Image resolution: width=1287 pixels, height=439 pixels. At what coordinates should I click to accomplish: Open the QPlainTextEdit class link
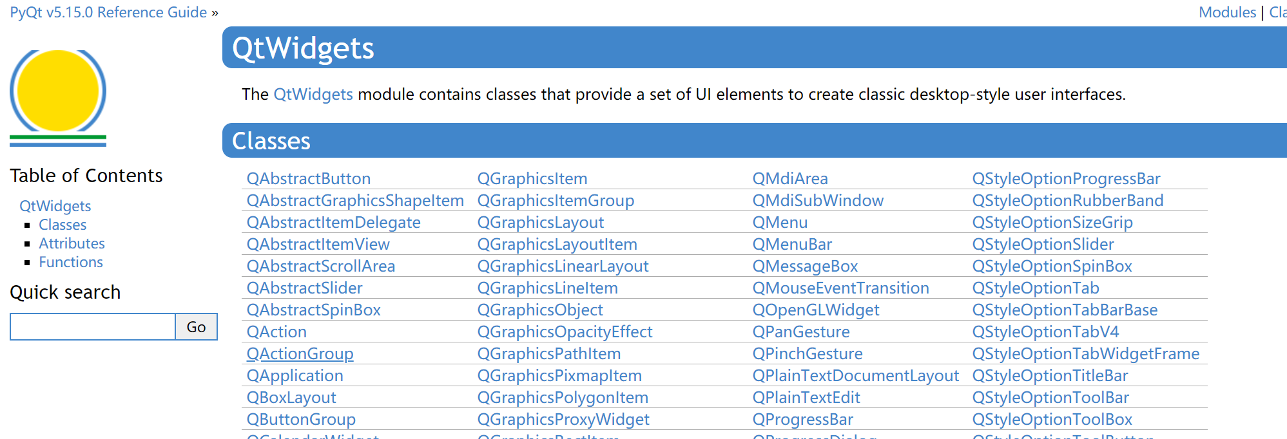(x=806, y=397)
